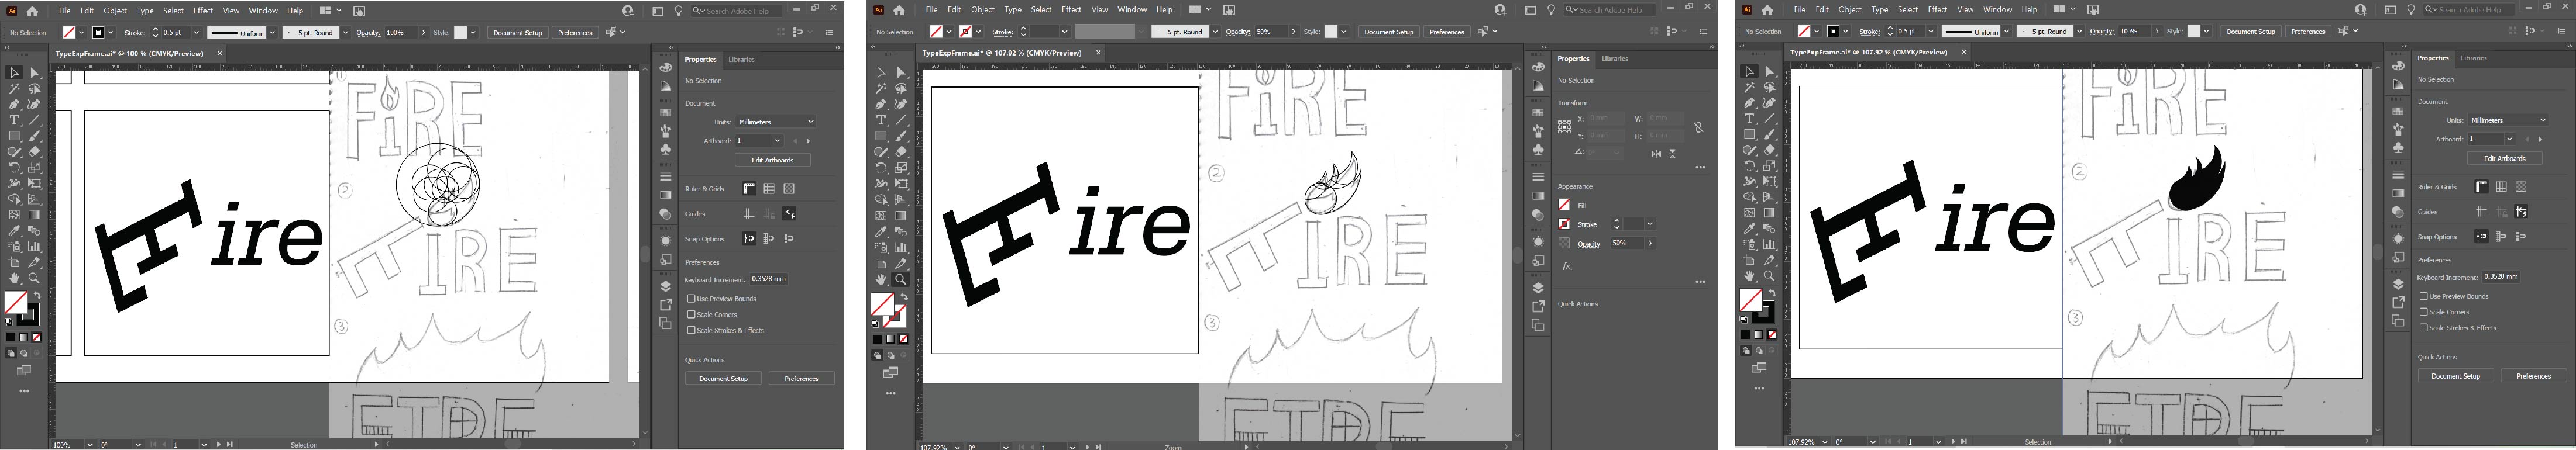Enable Scale Strokes & Effects in right window

2424,327
